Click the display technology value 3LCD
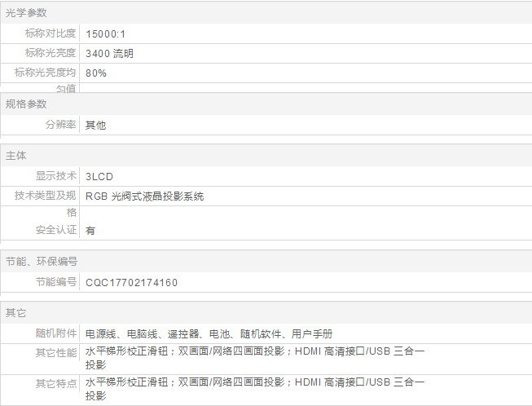 (x=99, y=177)
